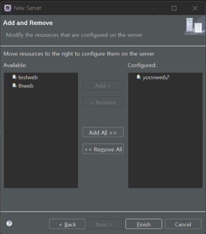Image resolution: width=206 pixels, height=234 pixels.
Task: Click the Eclipse gear icon in title bar
Action: [8, 8]
